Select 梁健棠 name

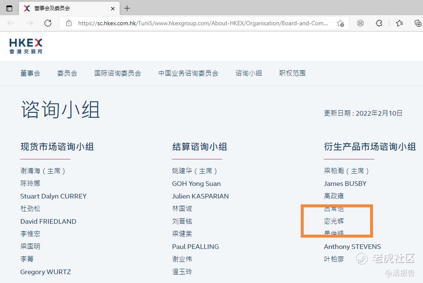pos(182,233)
